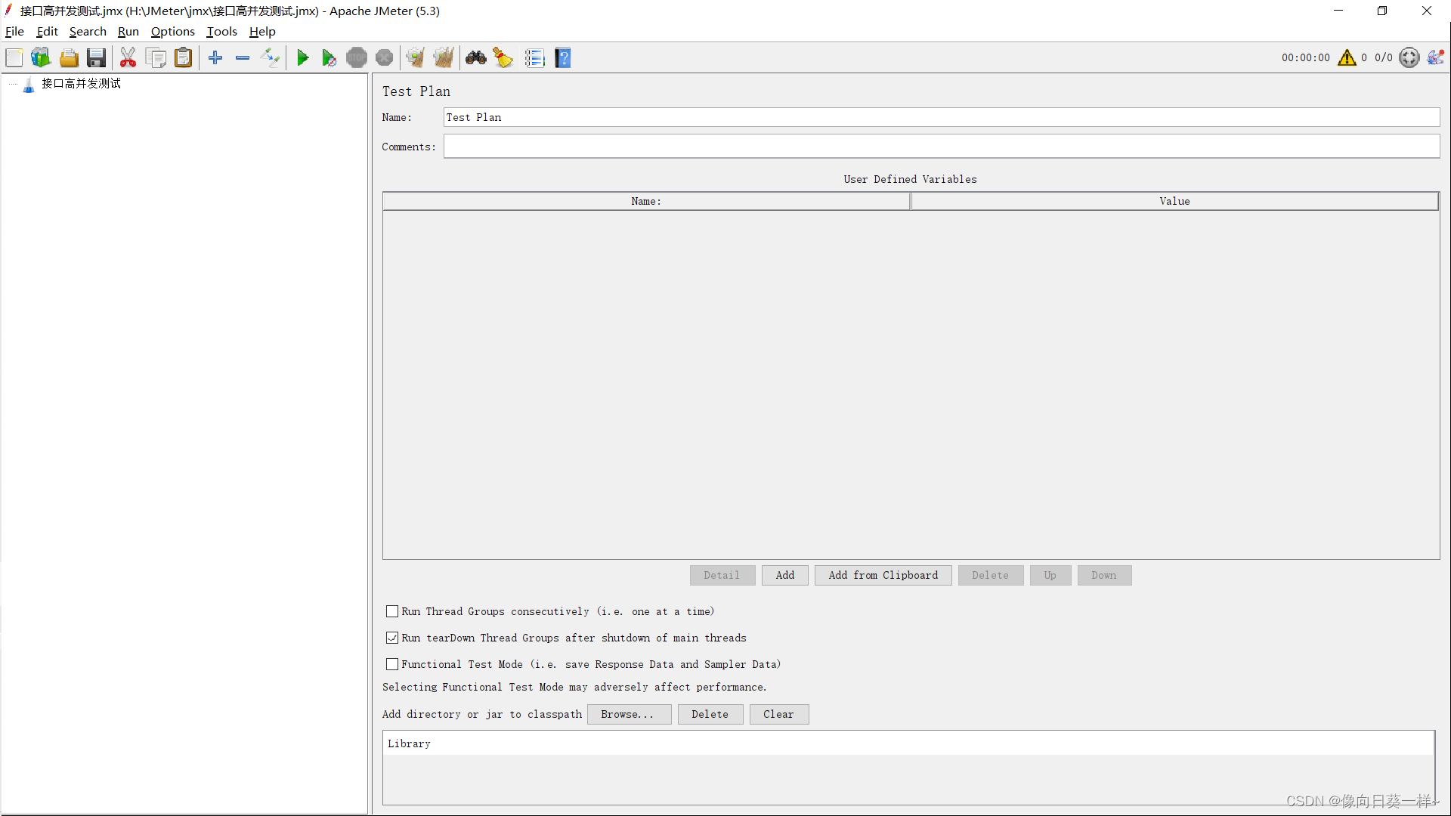Click Start no pauses icon

point(329,58)
